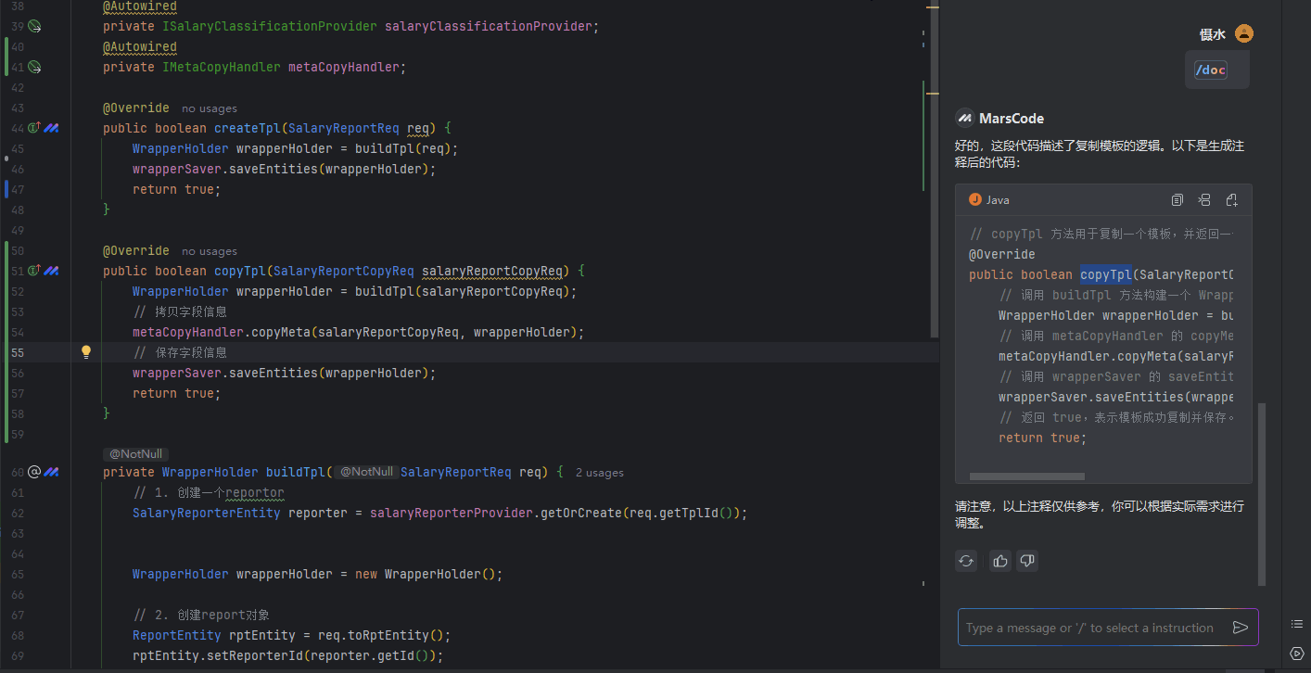Open MarsCode gutter icon on line 44
This screenshot has height=673, width=1311.
[52, 128]
